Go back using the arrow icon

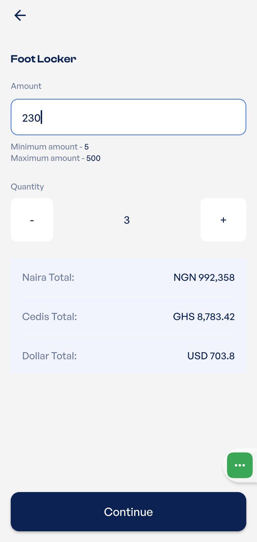20,15
